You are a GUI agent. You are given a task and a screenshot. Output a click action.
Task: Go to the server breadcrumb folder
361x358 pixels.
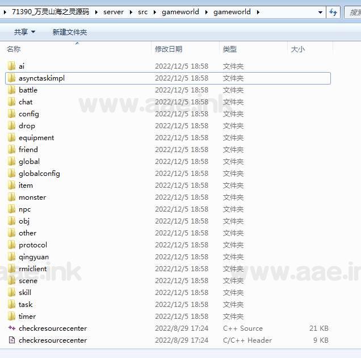[114, 12]
